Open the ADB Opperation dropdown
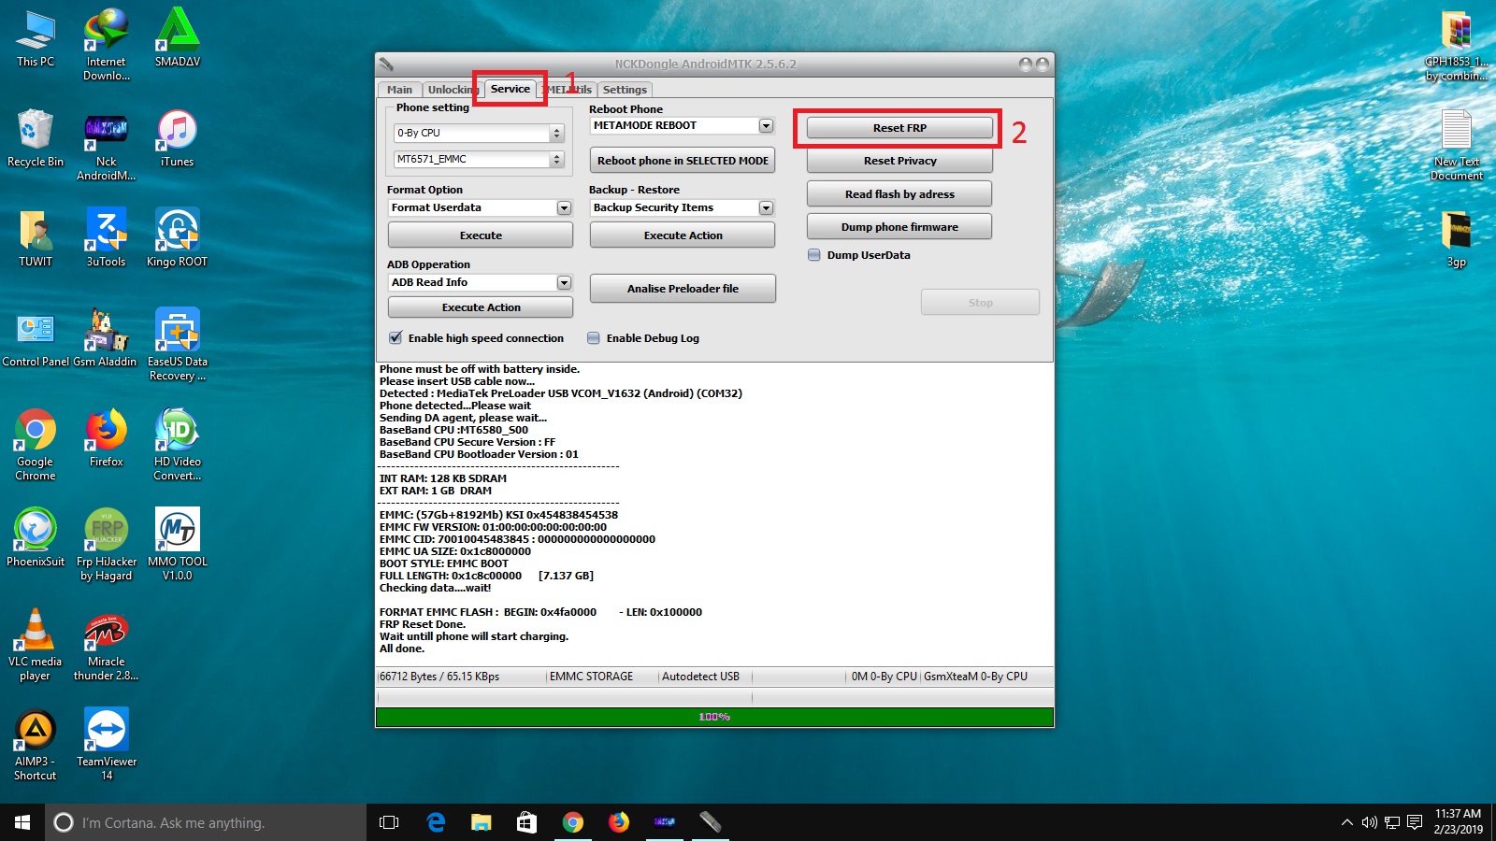This screenshot has width=1496, height=841. 564,282
